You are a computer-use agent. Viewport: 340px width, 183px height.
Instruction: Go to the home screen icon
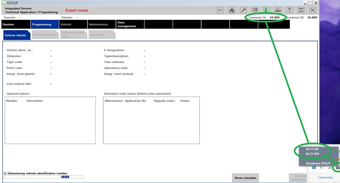pos(232,10)
